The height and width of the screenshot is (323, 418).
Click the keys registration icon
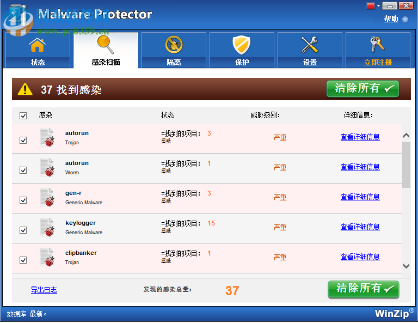pyautogui.click(x=377, y=44)
